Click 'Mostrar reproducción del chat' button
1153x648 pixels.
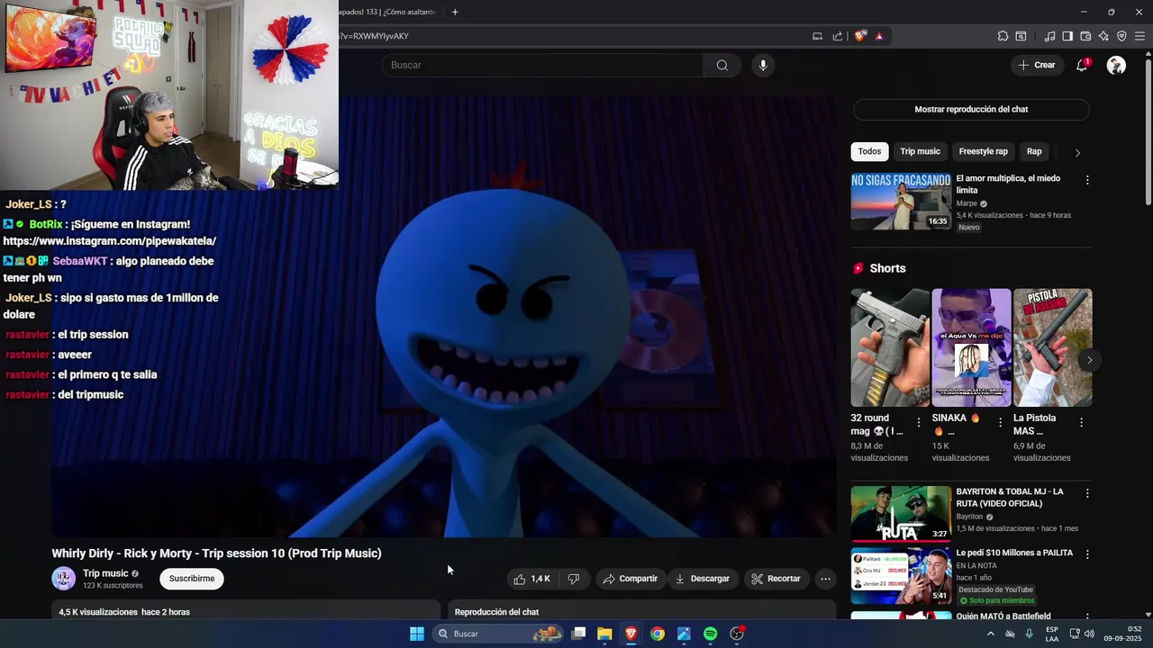pos(971,109)
